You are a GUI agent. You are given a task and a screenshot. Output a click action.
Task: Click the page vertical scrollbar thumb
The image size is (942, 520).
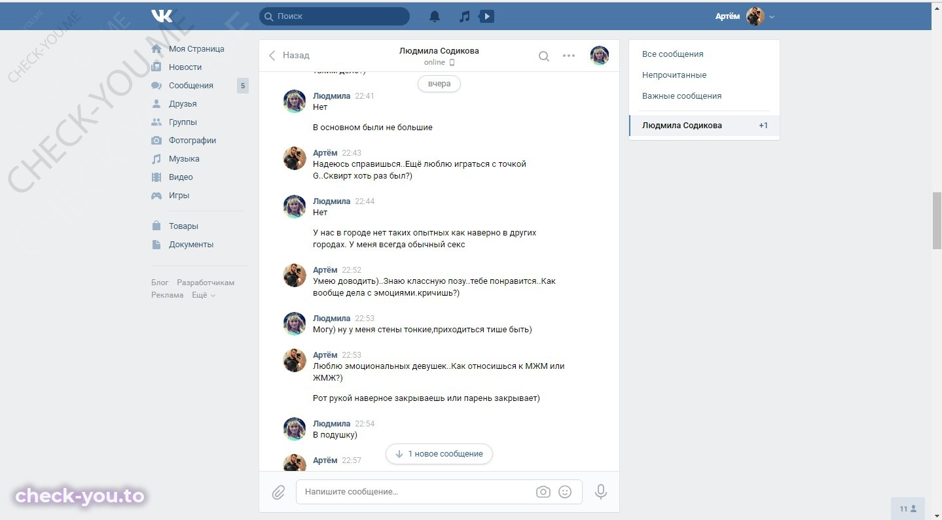coord(937,220)
